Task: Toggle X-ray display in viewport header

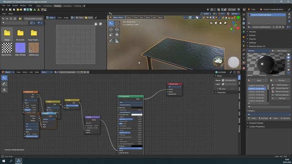Action: tap(203, 17)
